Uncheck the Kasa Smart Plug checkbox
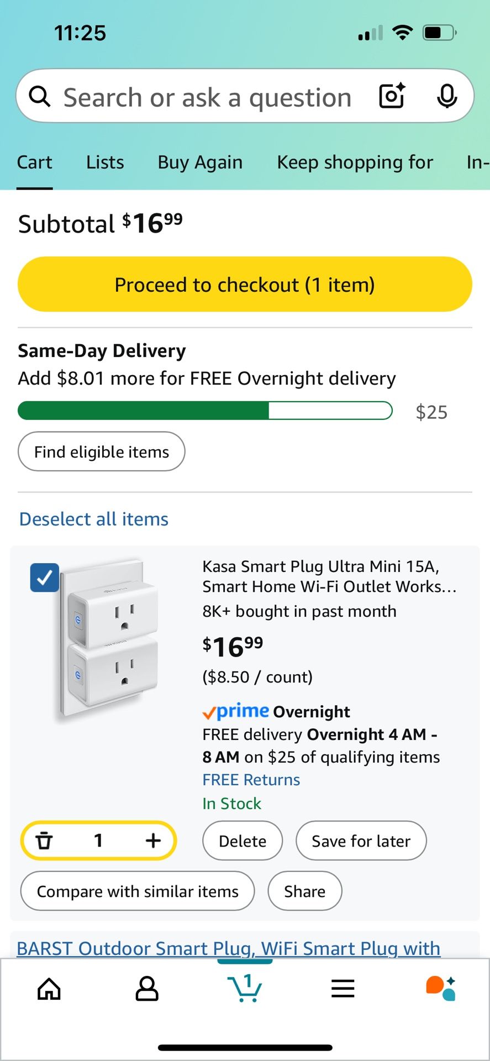This screenshot has height=1061, width=490. click(x=45, y=577)
